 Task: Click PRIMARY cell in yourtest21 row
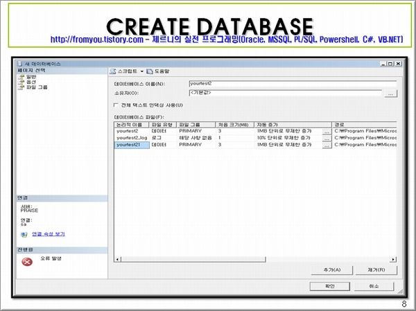tap(196, 145)
